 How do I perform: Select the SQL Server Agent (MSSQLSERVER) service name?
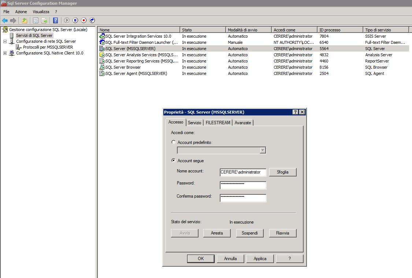136,73
